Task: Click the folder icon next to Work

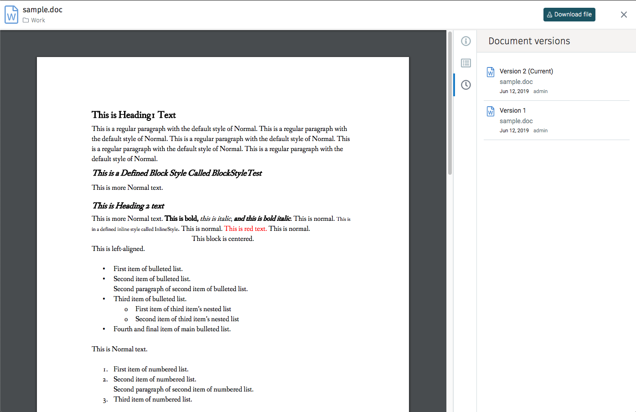Action: click(x=25, y=20)
